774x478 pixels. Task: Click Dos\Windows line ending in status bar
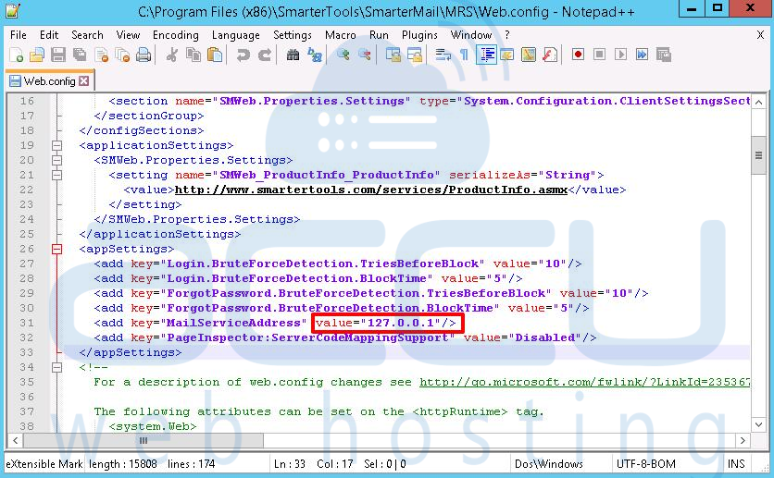tap(548, 464)
